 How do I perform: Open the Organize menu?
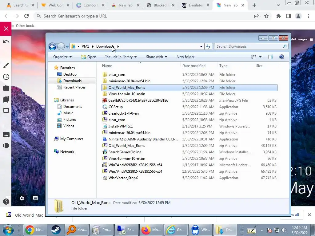pyautogui.click(x=62, y=57)
